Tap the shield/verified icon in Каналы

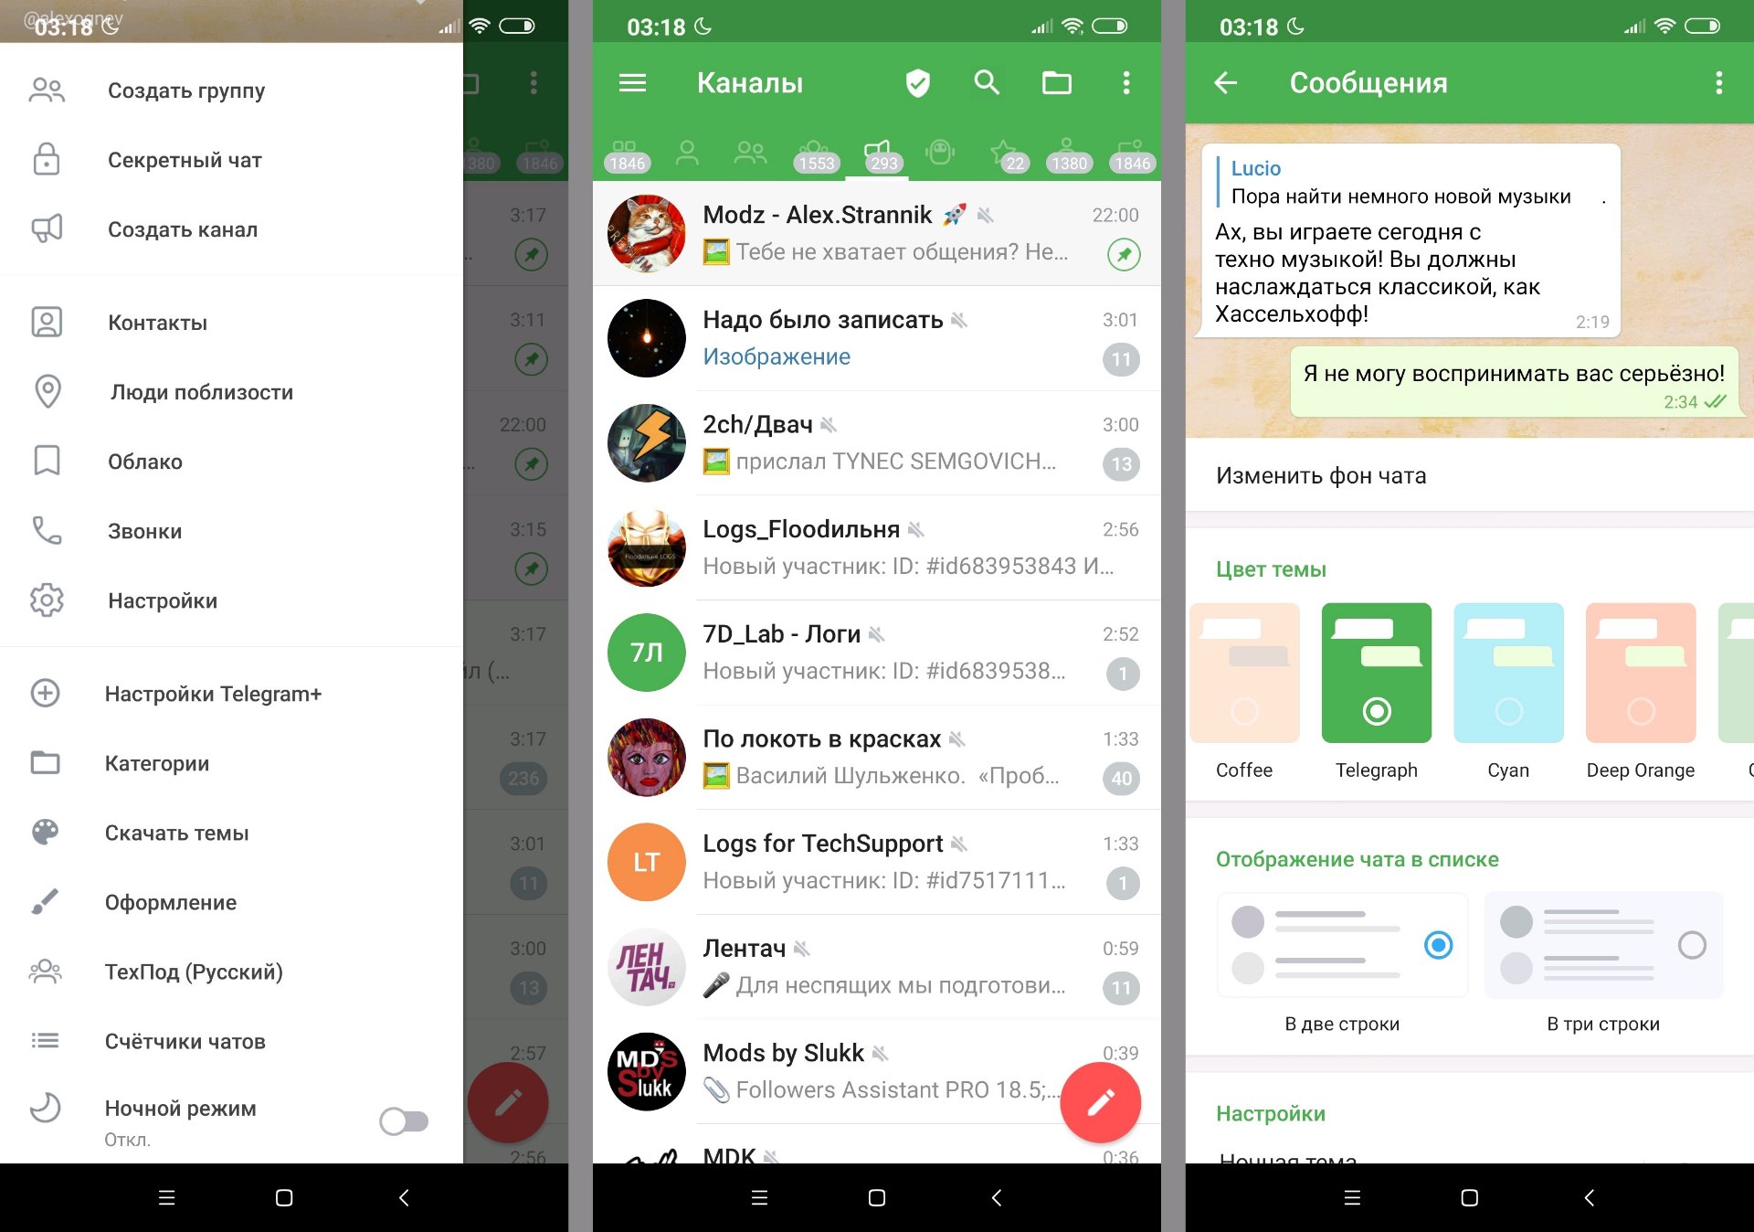[x=920, y=82]
